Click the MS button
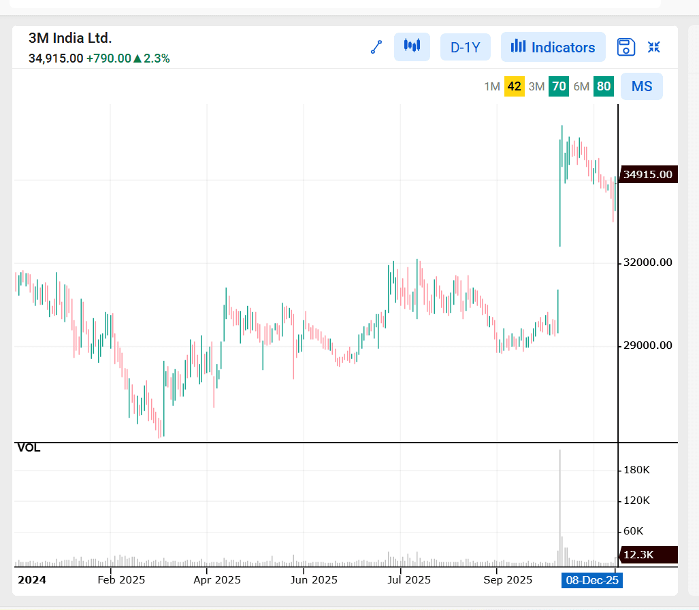699x610 pixels. click(642, 86)
